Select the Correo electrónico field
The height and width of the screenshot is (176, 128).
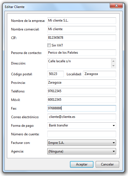(82, 117)
